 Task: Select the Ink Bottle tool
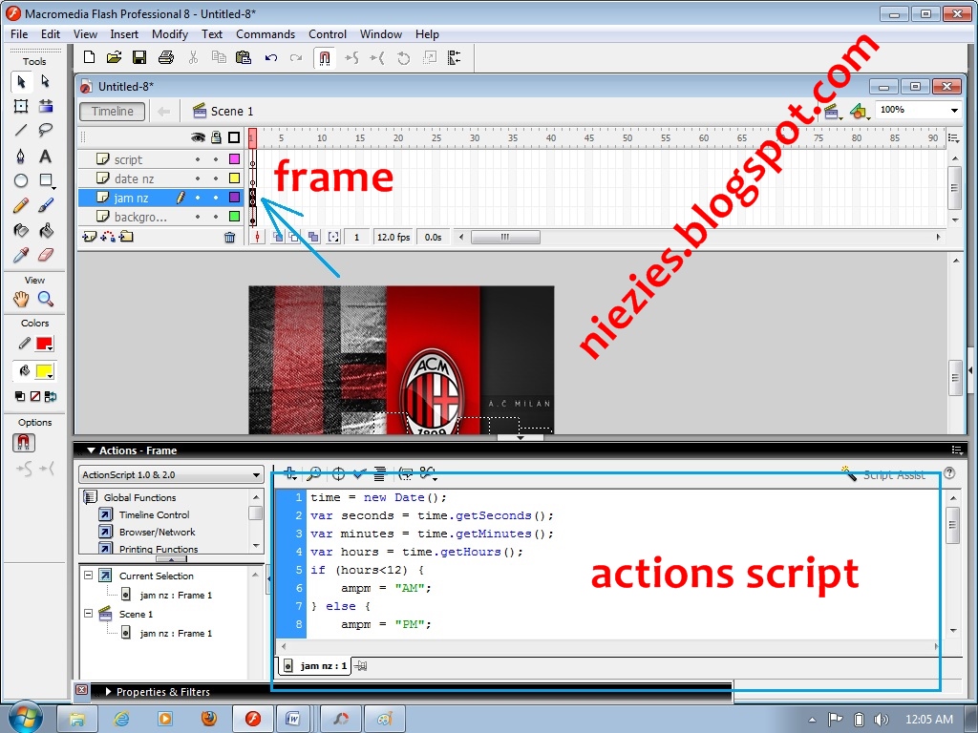click(x=21, y=231)
